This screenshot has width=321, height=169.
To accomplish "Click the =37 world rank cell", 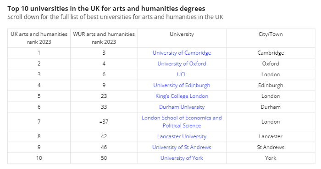I will click(x=104, y=122).
